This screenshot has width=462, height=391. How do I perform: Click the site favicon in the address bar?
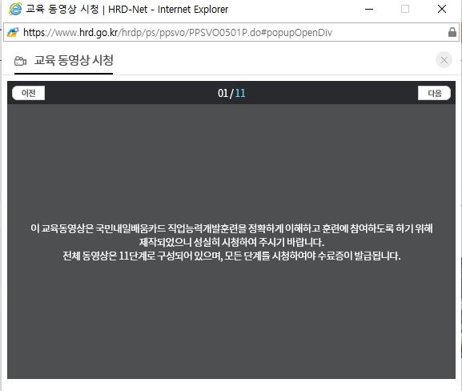click(12, 32)
